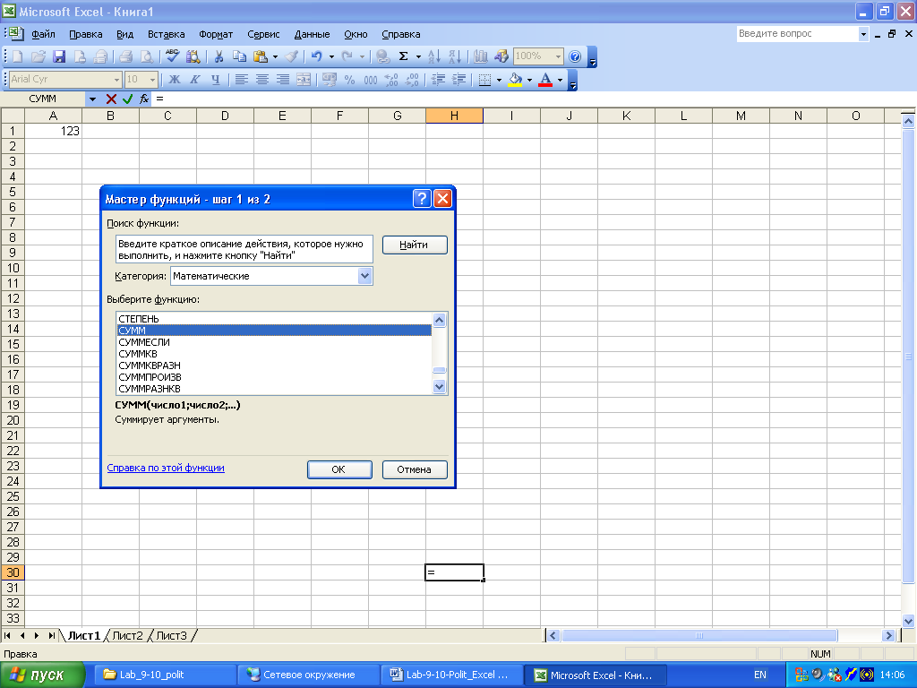917x688 pixels.
Task: Click the Save diskette icon
Action: pyautogui.click(x=59, y=56)
